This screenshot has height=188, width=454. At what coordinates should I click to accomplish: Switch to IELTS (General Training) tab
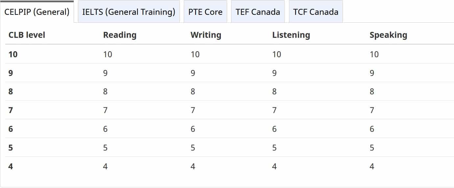click(129, 12)
